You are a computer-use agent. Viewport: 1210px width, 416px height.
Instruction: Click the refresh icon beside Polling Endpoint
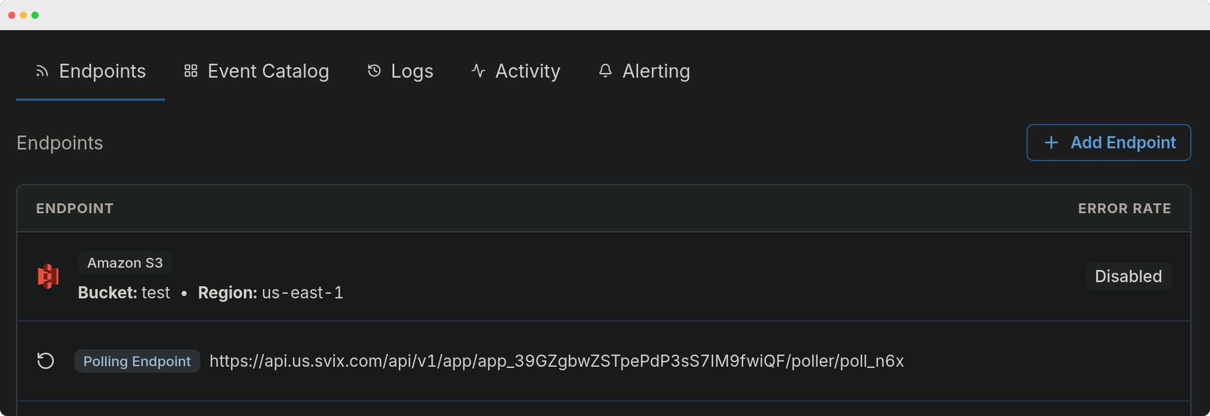coord(46,360)
